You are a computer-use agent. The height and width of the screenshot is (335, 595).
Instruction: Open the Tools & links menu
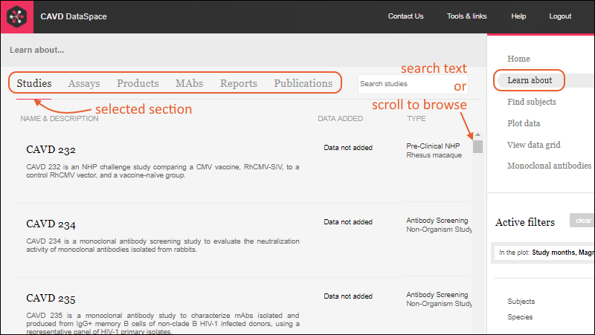pyautogui.click(x=466, y=16)
